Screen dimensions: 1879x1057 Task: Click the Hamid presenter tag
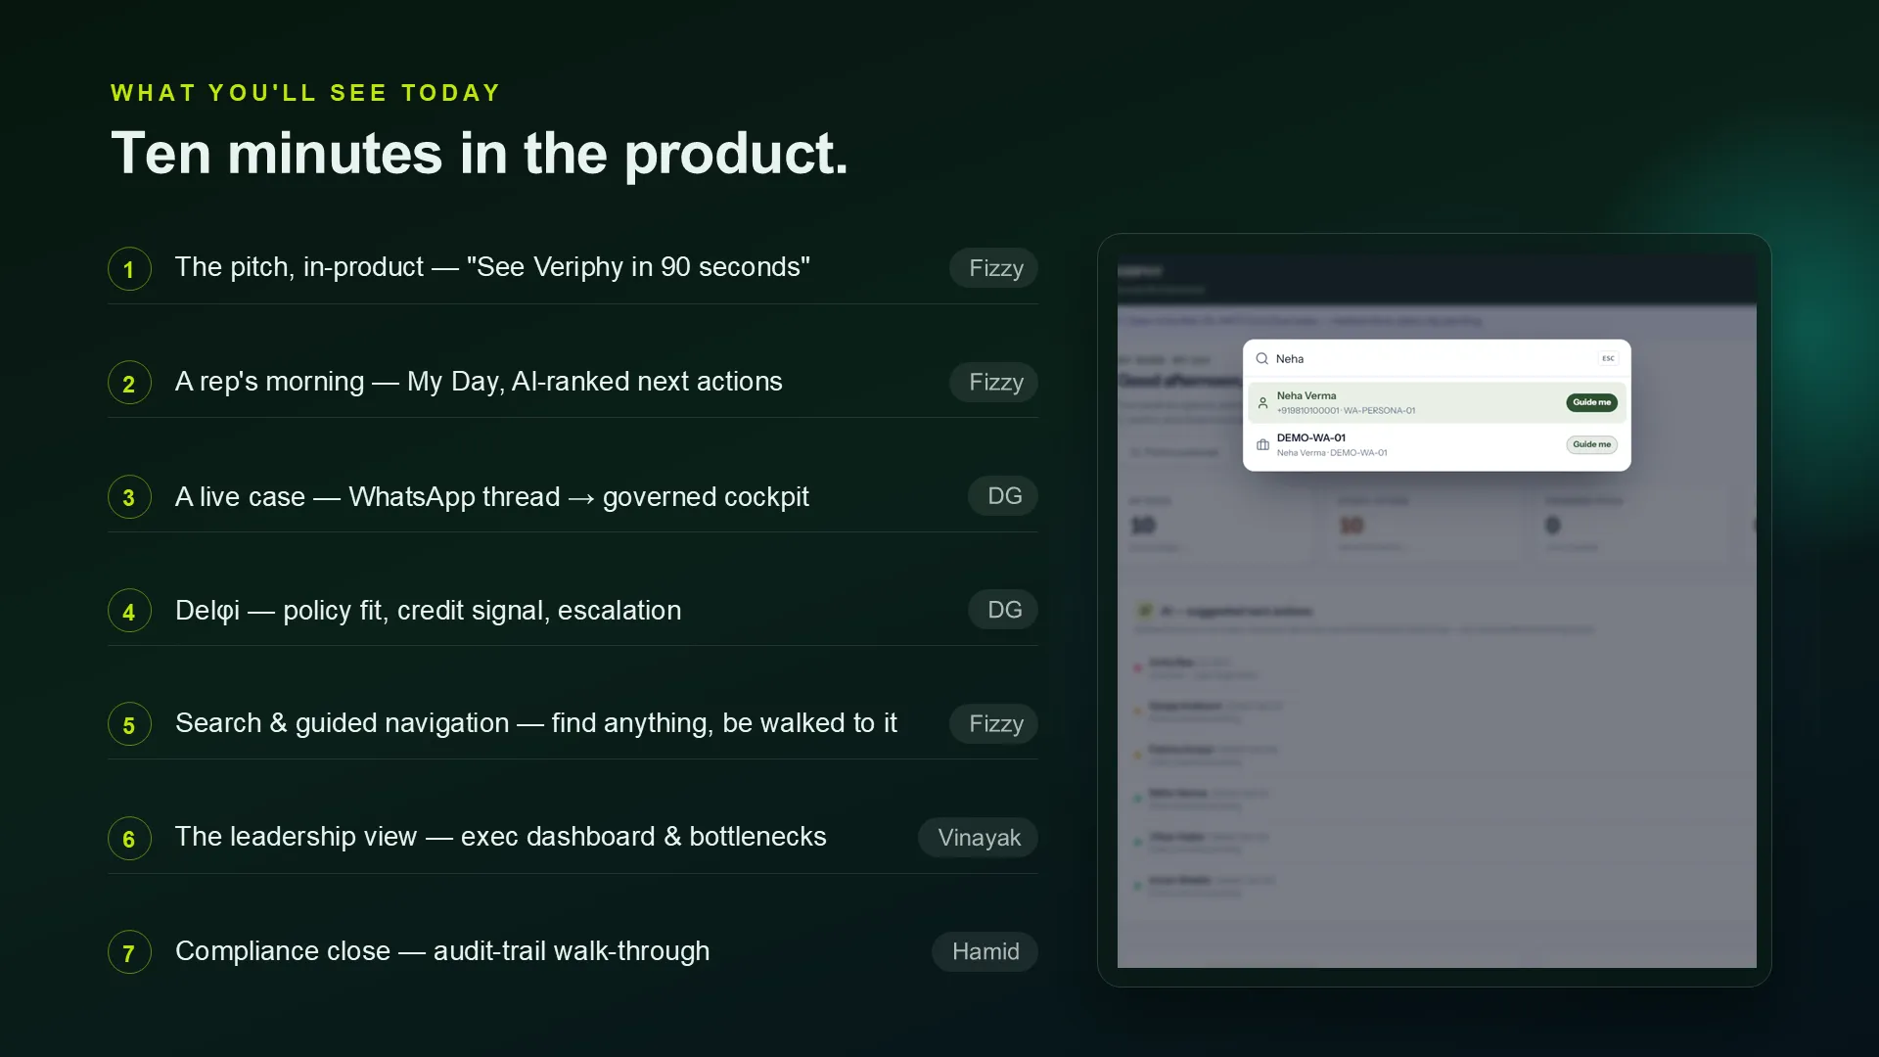[985, 952]
